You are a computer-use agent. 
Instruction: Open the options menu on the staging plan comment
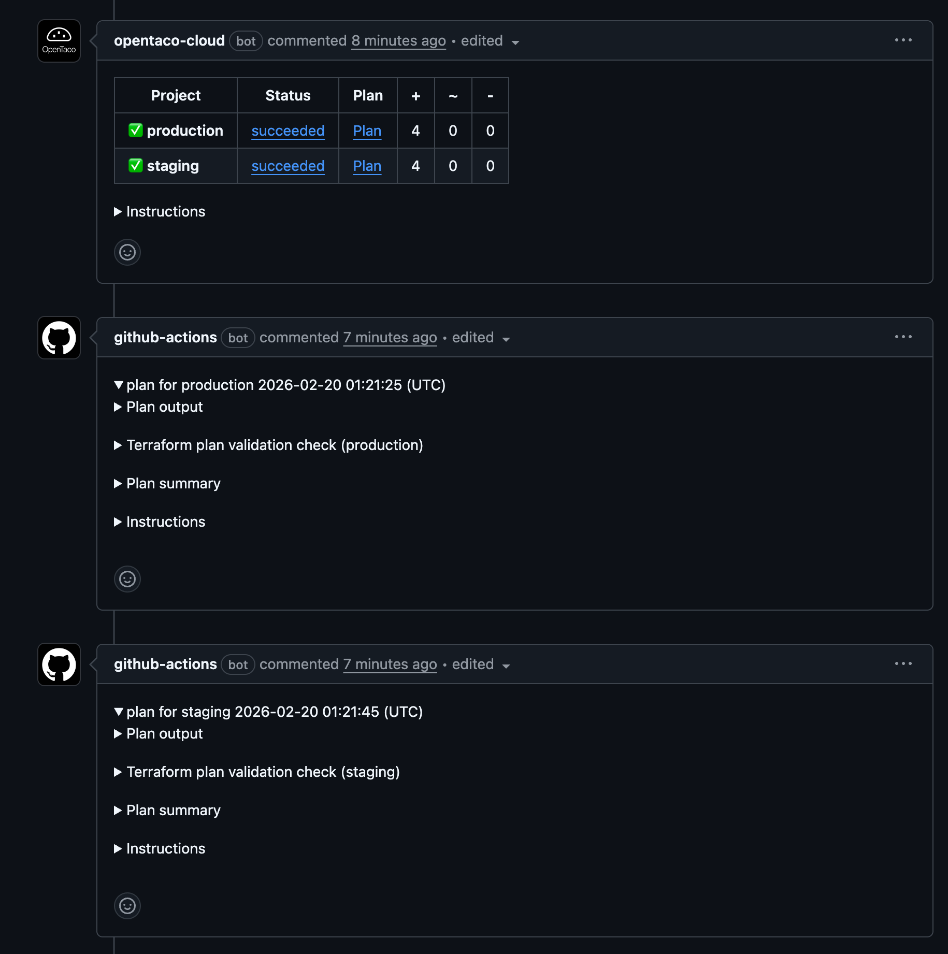click(x=903, y=663)
